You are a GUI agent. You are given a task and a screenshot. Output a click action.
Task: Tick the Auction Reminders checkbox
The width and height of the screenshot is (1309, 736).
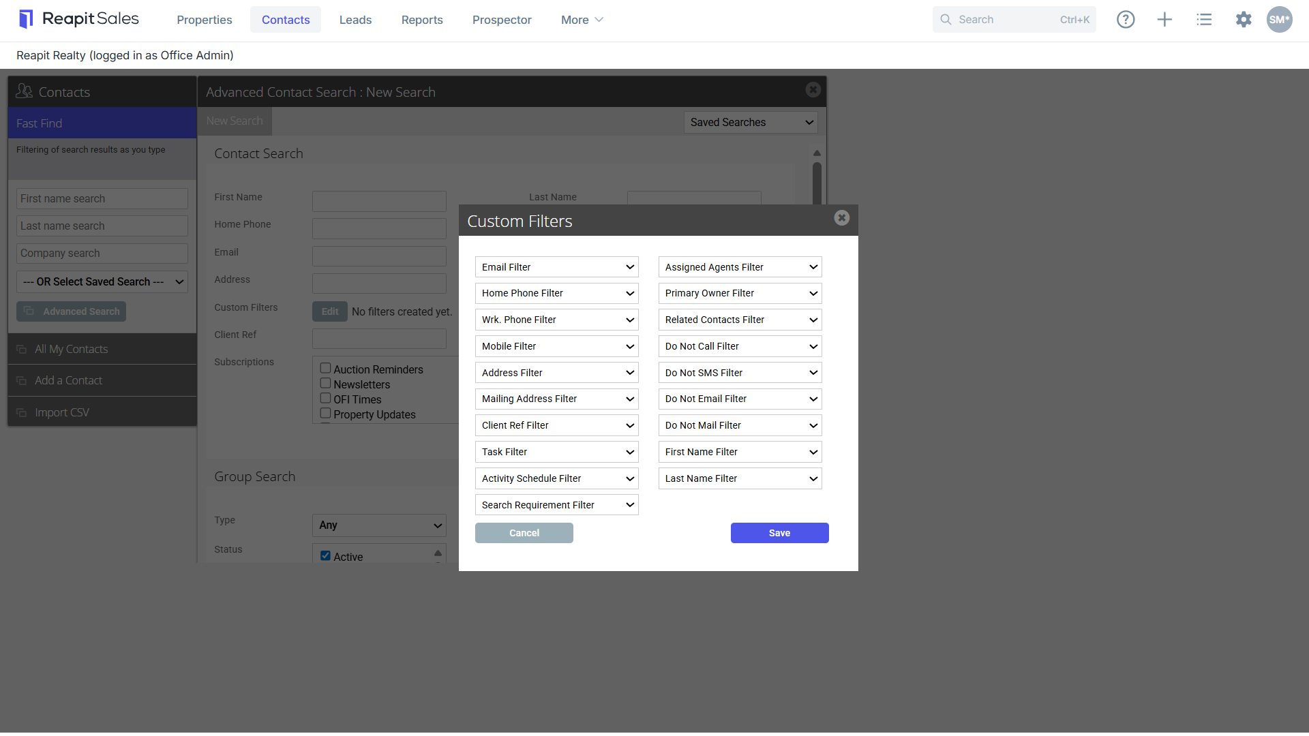326,368
